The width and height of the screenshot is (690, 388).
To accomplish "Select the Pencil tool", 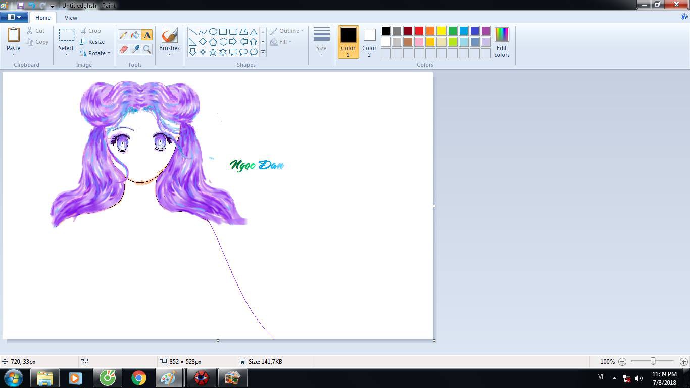I will point(123,35).
